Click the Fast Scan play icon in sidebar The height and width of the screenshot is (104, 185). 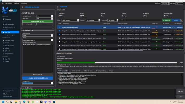coord(4,32)
